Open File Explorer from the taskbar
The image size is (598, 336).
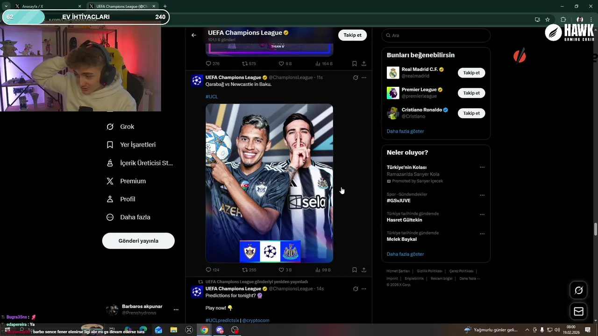point(174,330)
